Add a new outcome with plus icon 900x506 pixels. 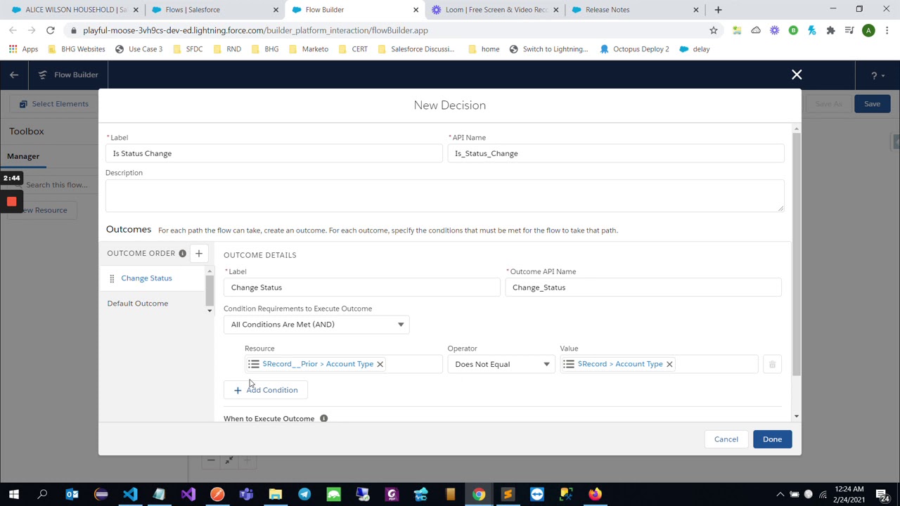tap(199, 253)
